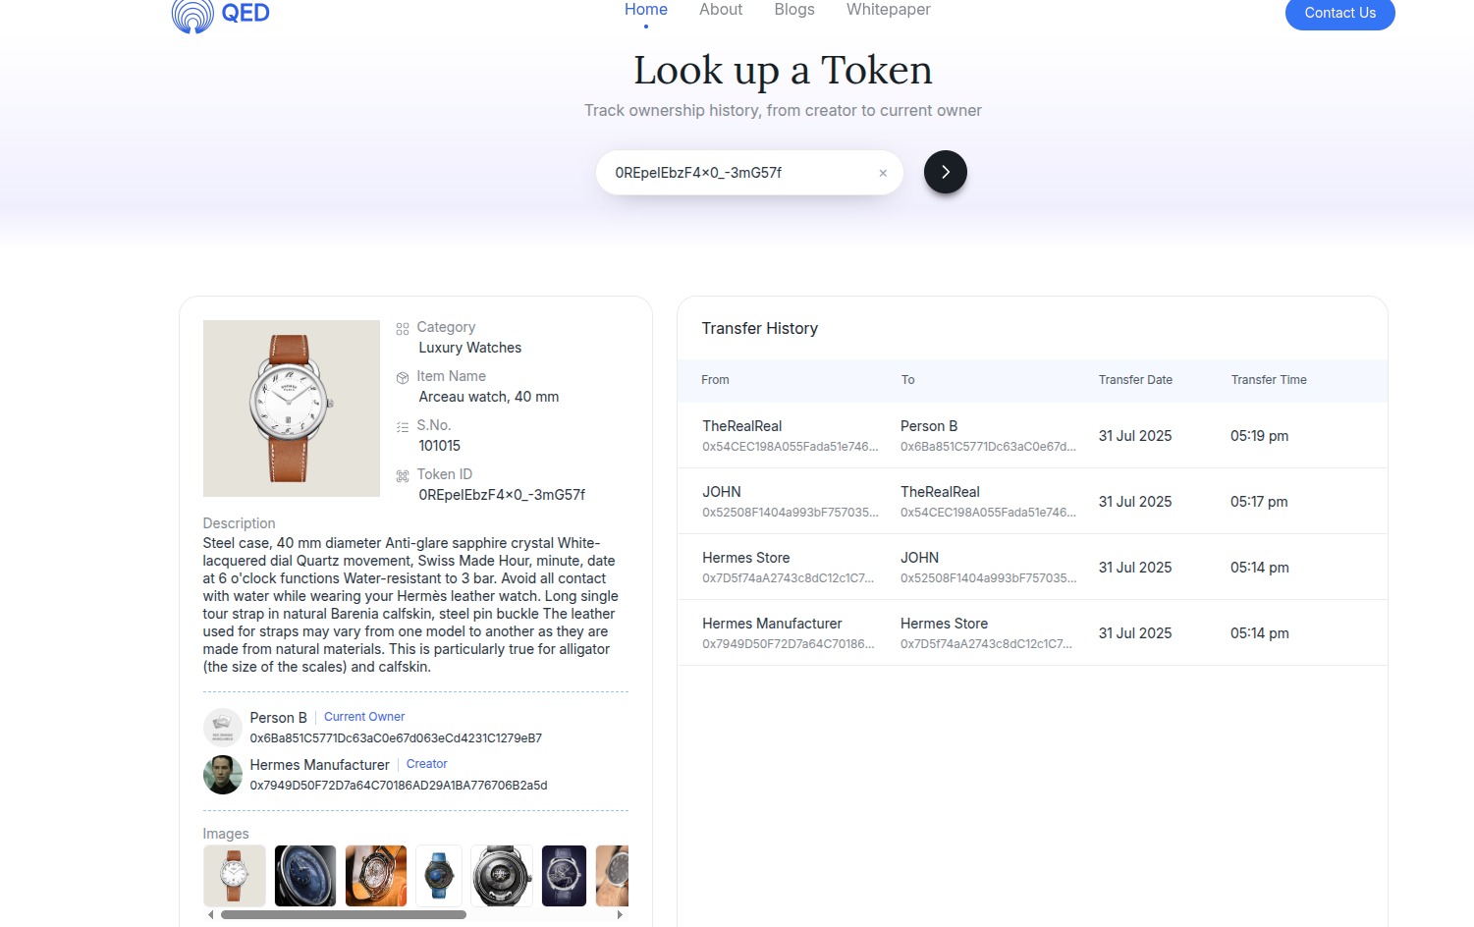Image resolution: width=1474 pixels, height=927 pixels.
Task: Click the image gallery horizontal scrollbar
Action: 344,915
